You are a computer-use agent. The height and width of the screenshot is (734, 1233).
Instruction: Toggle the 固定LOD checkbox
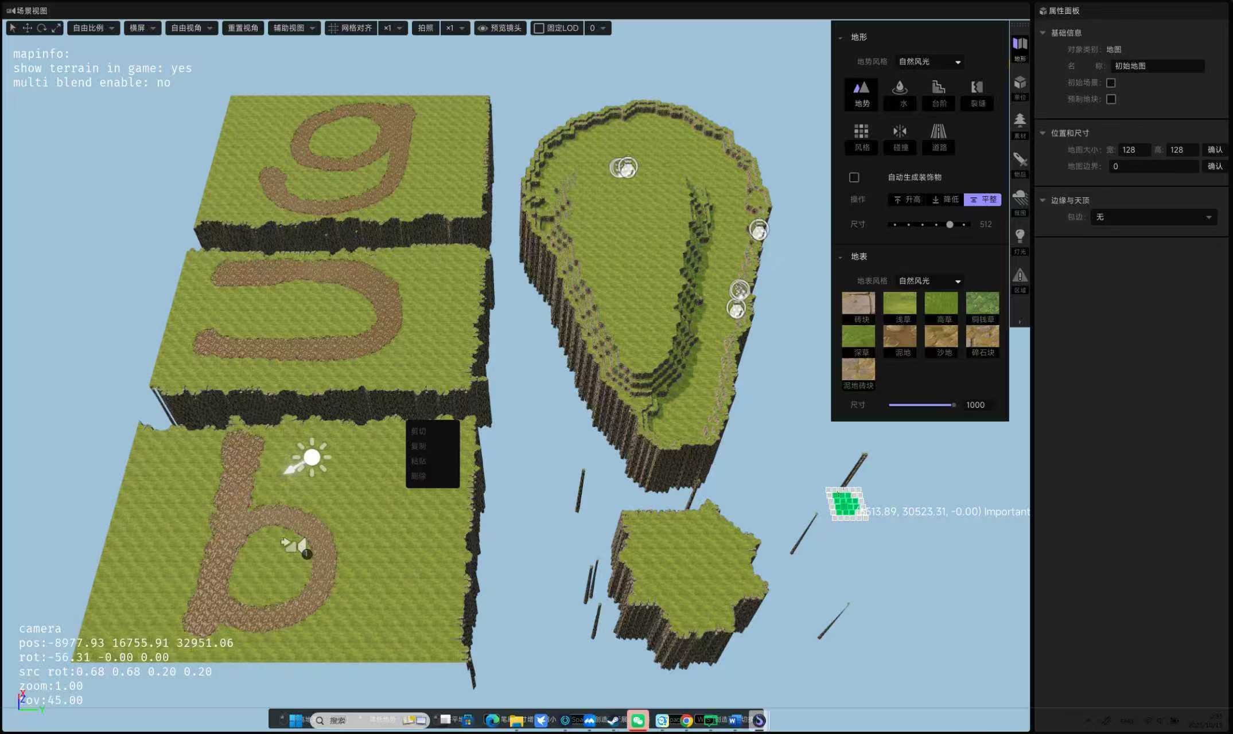pos(539,28)
